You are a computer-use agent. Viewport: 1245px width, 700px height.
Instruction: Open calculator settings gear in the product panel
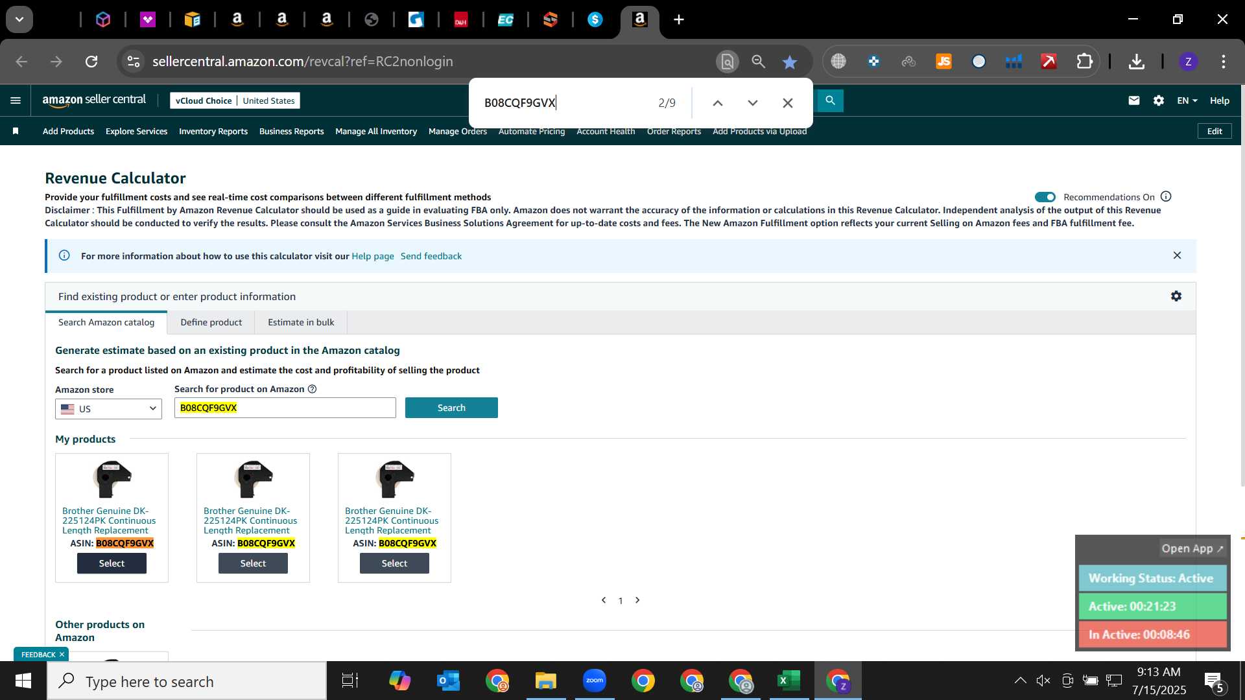click(x=1176, y=296)
